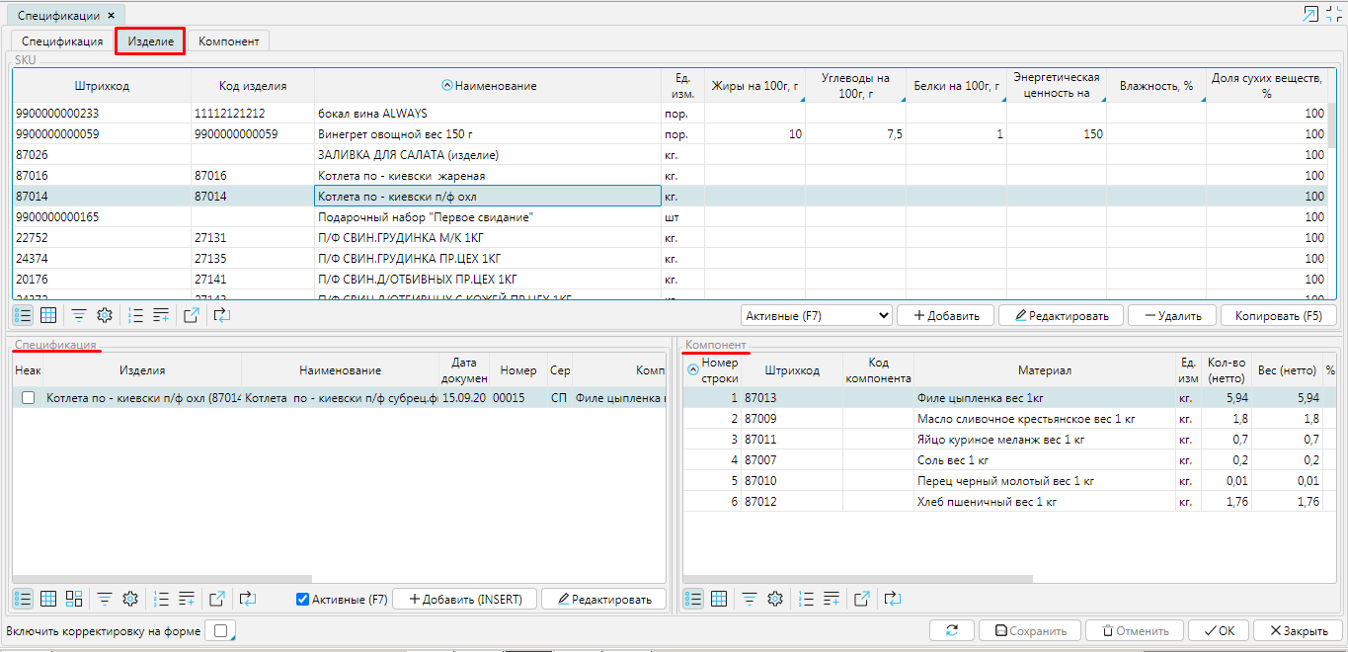The height and width of the screenshot is (652, 1348).
Task: Click the swap/update icon in Спецификация toolbar
Action: [x=248, y=599]
